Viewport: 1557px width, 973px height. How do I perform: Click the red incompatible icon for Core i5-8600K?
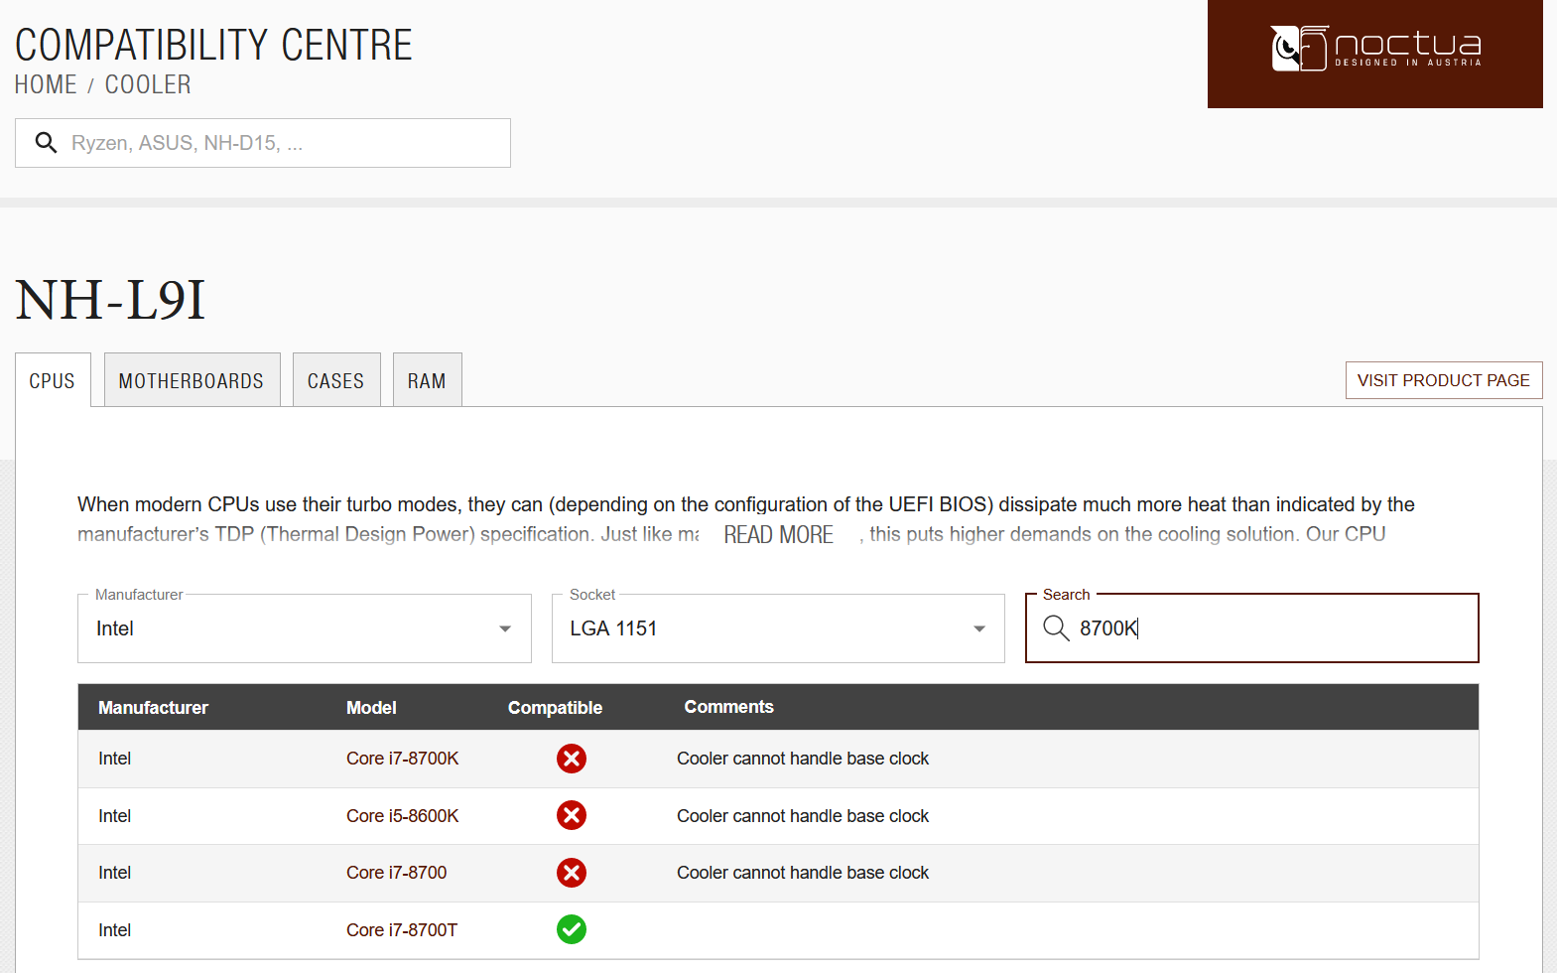tap(572, 815)
